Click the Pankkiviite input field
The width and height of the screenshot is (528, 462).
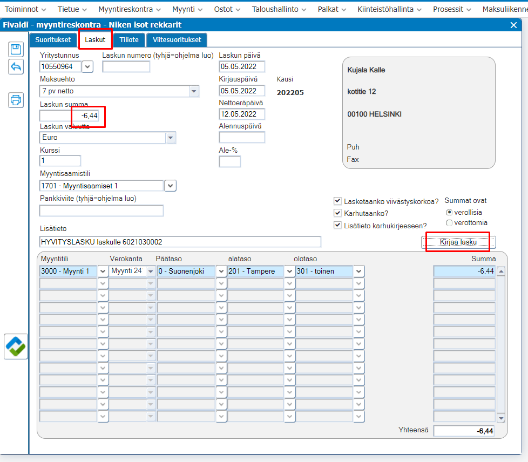pyautogui.click(x=101, y=211)
